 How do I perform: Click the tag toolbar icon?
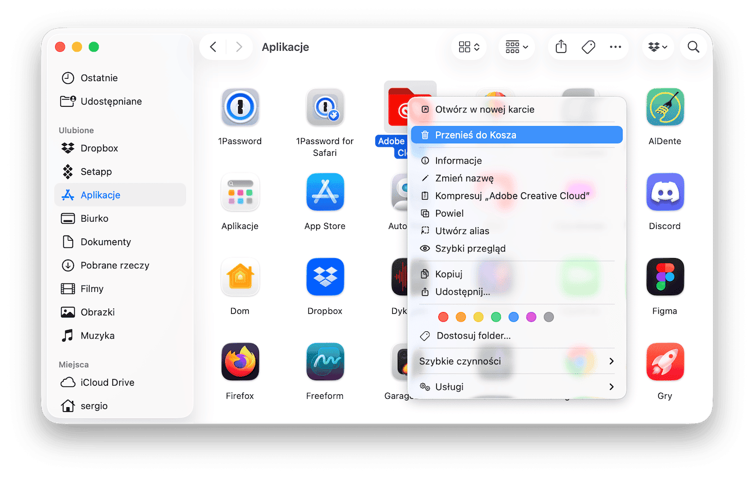pyautogui.click(x=588, y=47)
